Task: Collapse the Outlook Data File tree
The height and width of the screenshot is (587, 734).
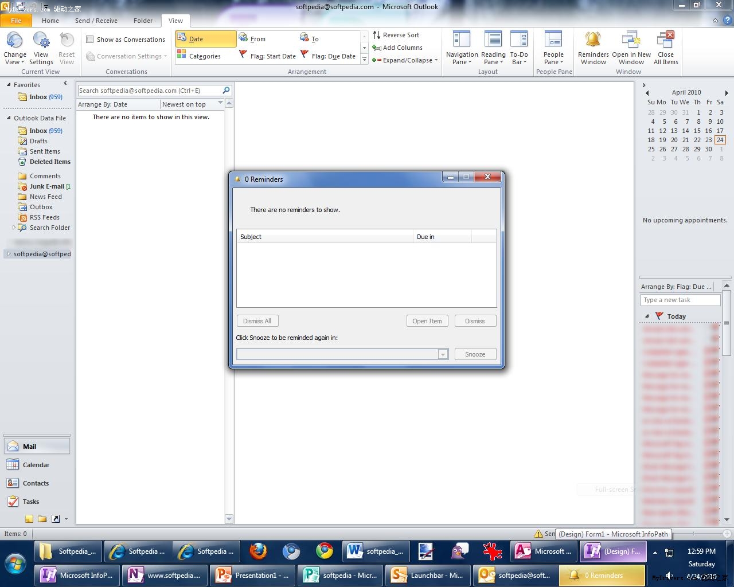Action: (x=9, y=118)
